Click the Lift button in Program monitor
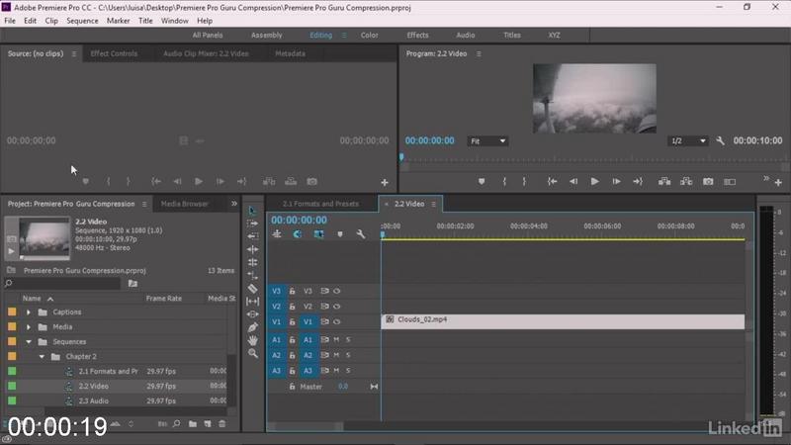 click(x=664, y=182)
